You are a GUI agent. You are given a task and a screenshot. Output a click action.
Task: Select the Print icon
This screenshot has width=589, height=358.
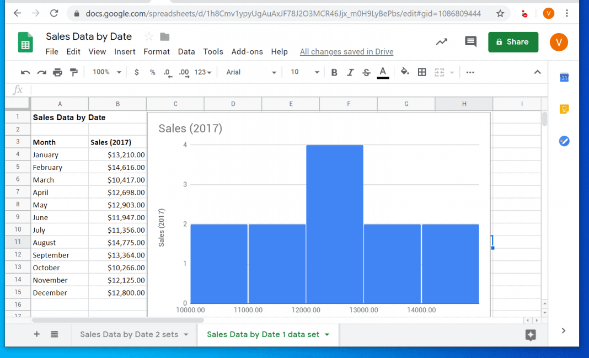tap(57, 72)
